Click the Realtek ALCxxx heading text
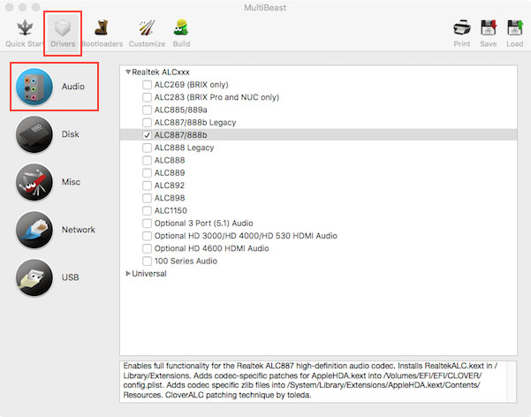This screenshot has height=417, width=531. pos(161,72)
